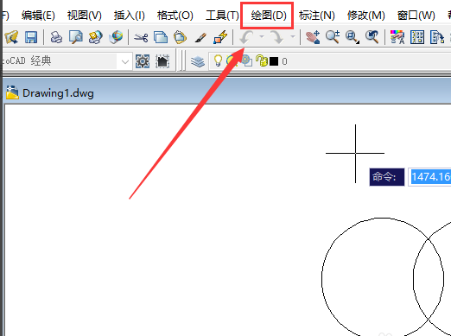The width and height of the screenshot is (451, 336).
Task: Toggle layer 0 on/off light bulb
Action: pyautogui.click(x=218, y=60)
